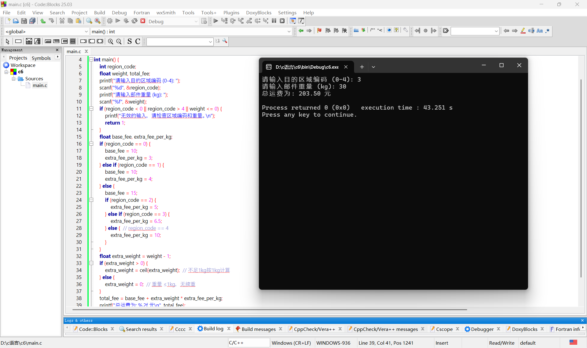
Task: Abort the build with red X icon
Action: [143, 21]
